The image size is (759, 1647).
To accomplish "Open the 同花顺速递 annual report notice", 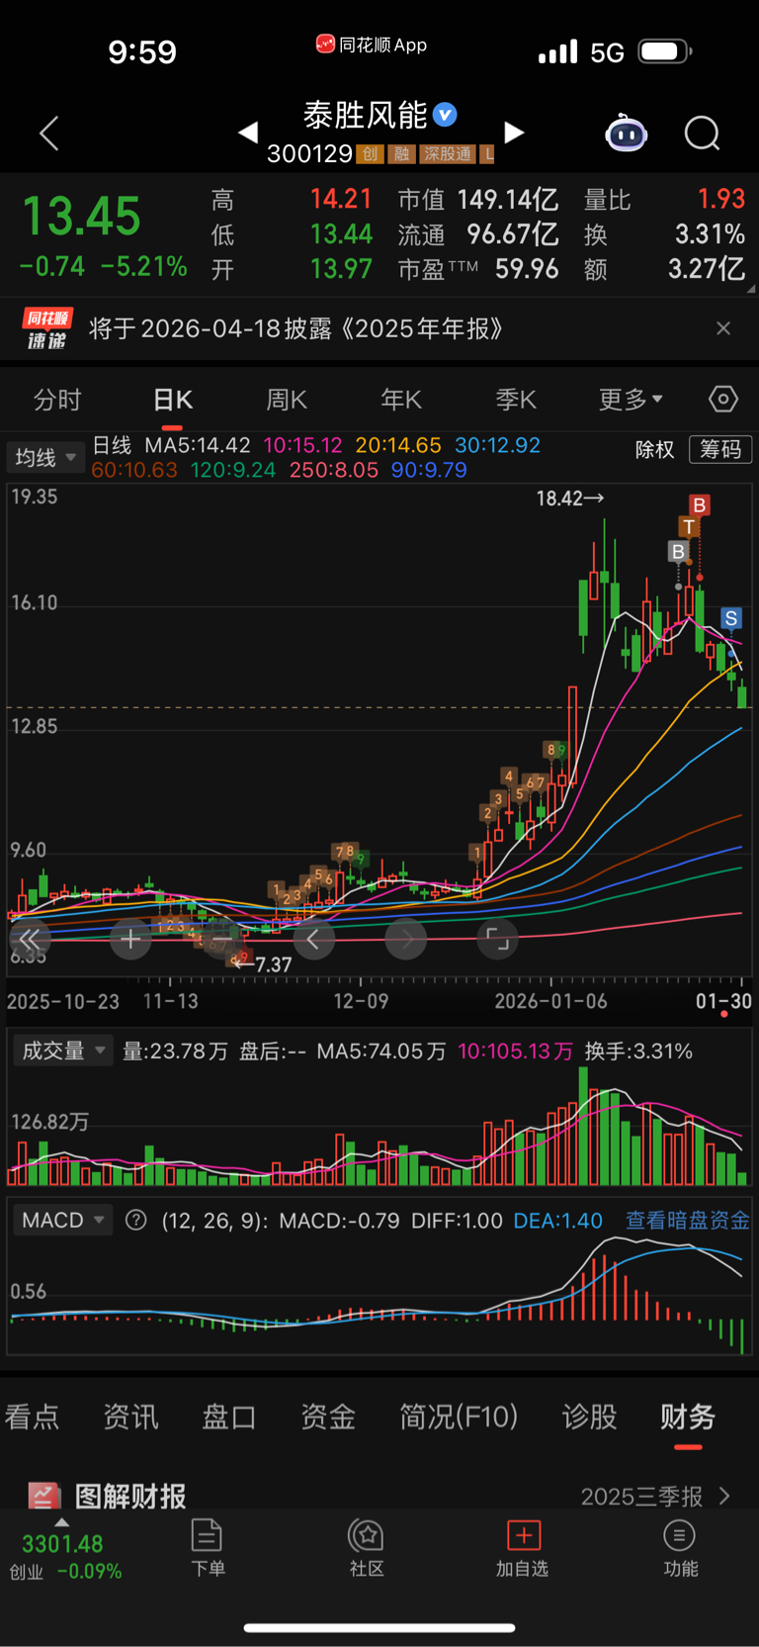I will pyautogui.click(x=379, y=328).
